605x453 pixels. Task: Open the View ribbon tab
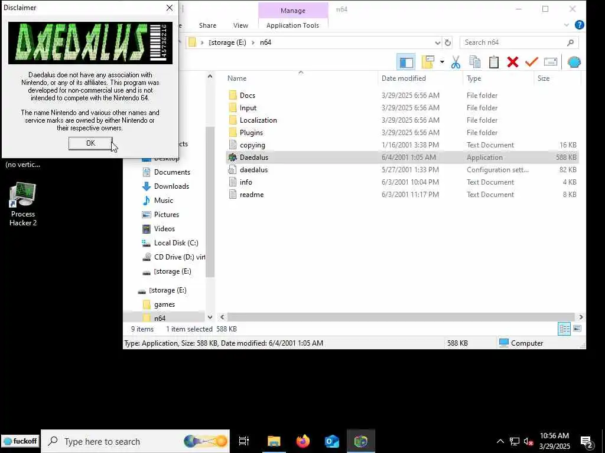click(x=240, y=25)
